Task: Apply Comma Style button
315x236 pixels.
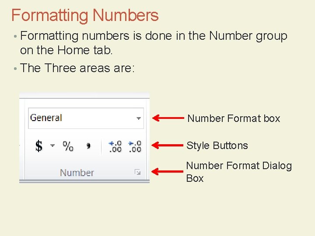Action: coord(88,146)
